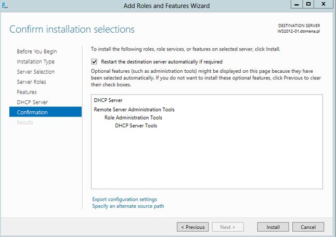Viewport: 336px width, 237px height.
Task: Click the Previous button
Action: coord(192,227)
